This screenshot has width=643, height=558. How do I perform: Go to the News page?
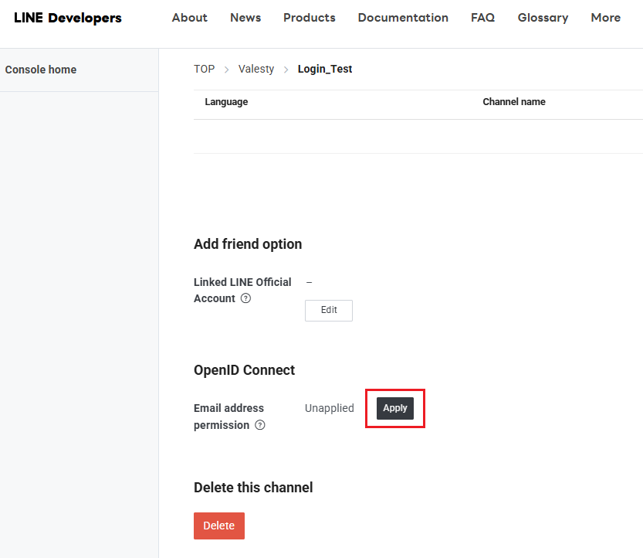click(245, 18)
